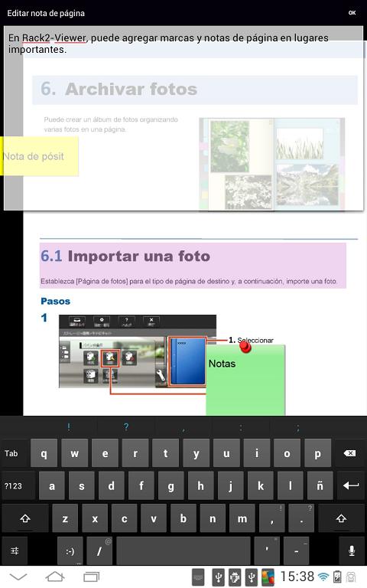Tap the o key
367x588 pixels.
point(287,453)
